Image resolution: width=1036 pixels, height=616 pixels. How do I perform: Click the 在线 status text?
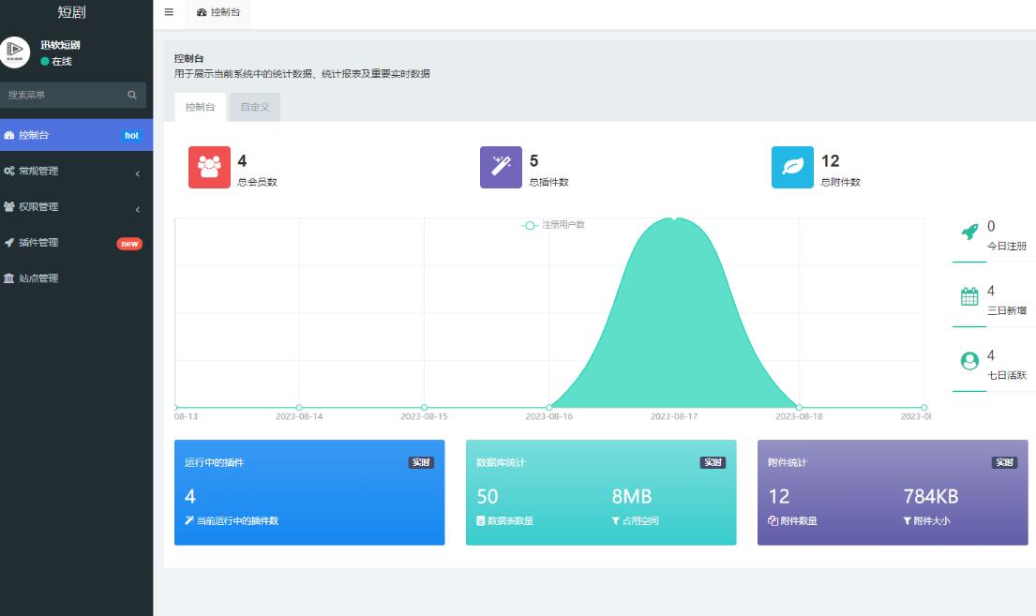62,62
